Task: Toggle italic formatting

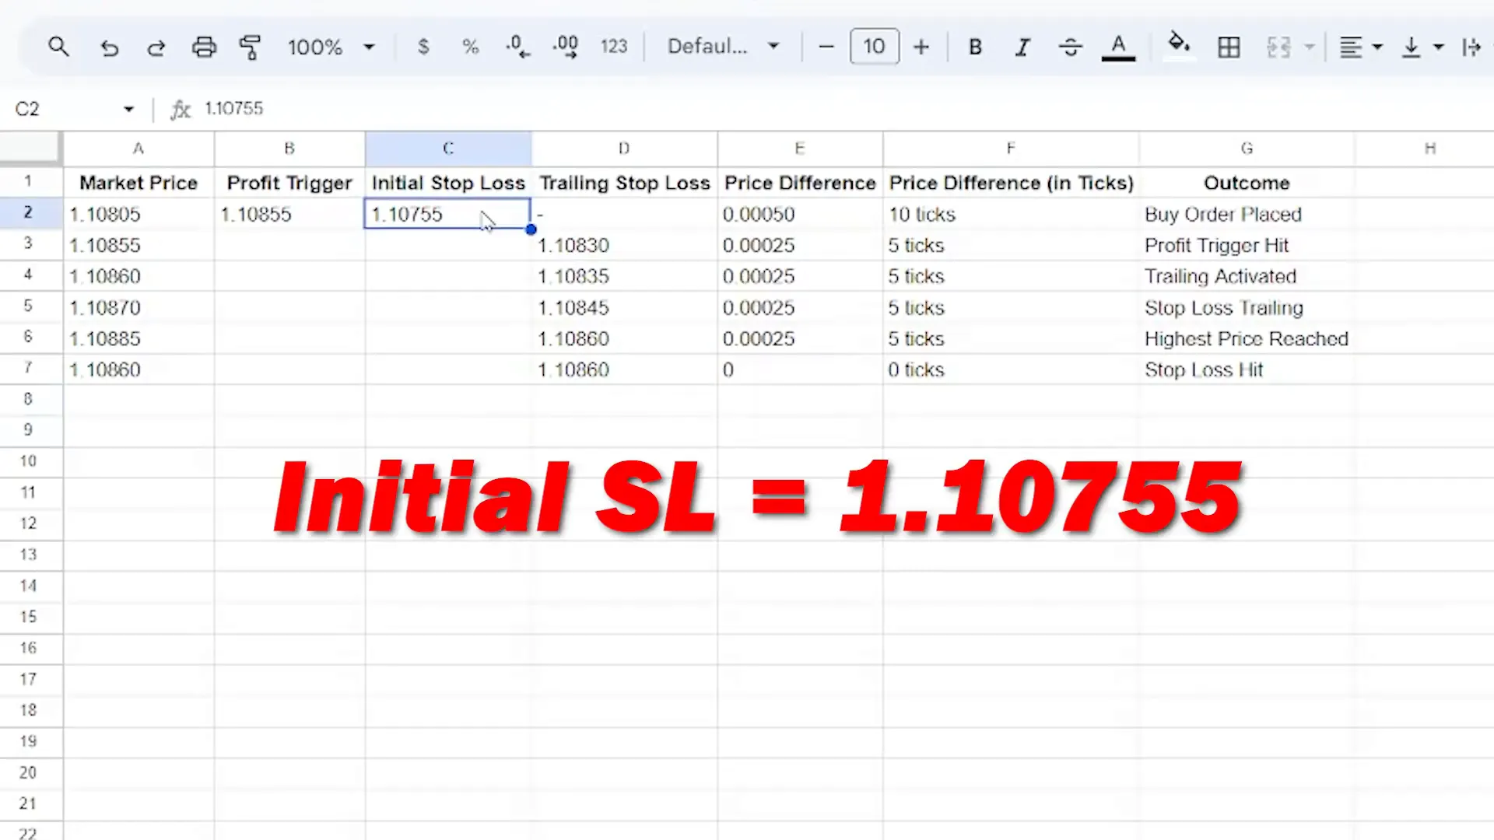Action: coord(1022,47)
